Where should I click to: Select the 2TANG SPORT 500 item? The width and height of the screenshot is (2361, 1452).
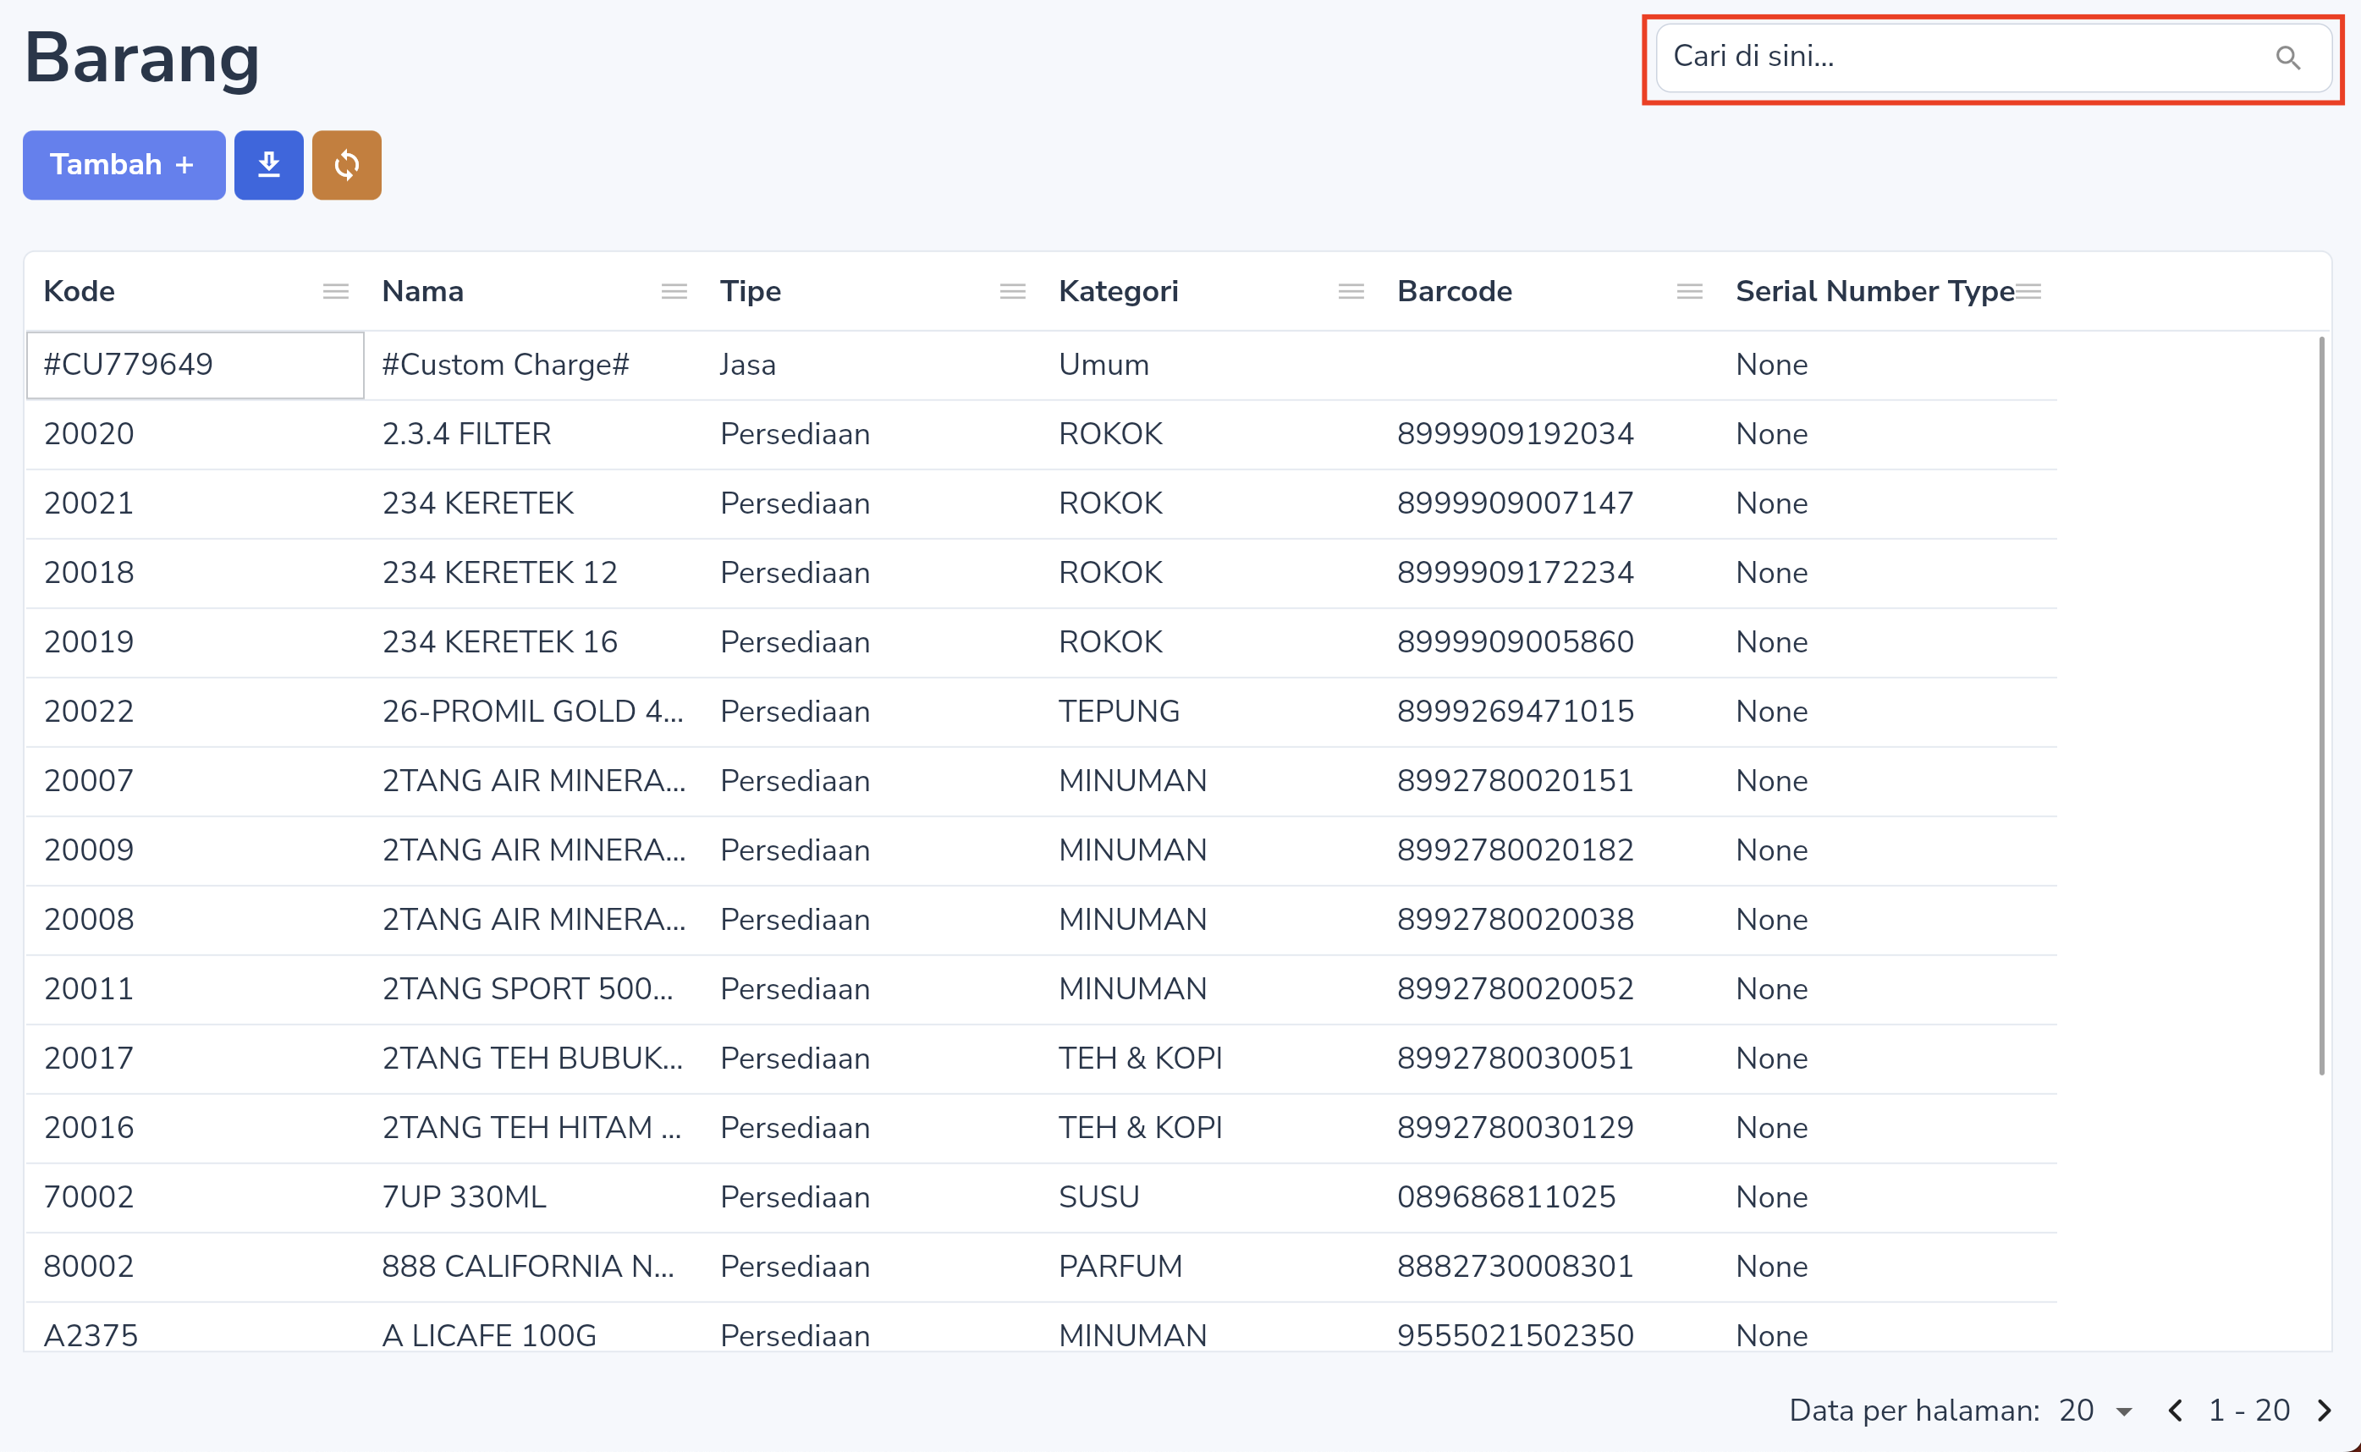click(527, 988)
